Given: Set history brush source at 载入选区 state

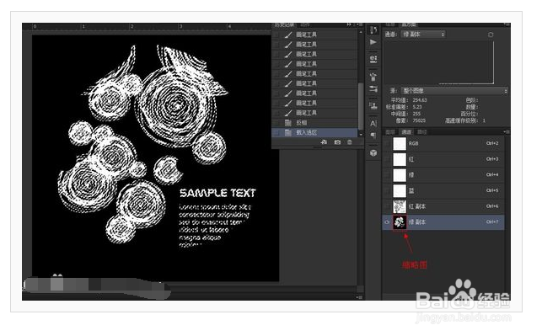Looking at the screenshot, I should (x=276, y=132).
